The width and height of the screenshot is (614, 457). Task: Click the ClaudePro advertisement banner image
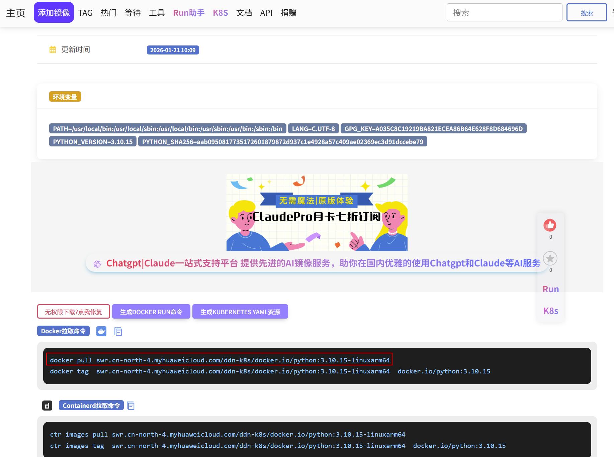(317, 213)
